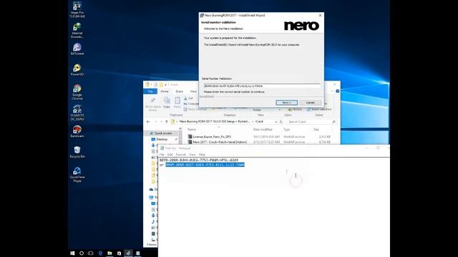Switch to the Home tab in Explorer
Viewport: 458px width, 257px height.
165,91
